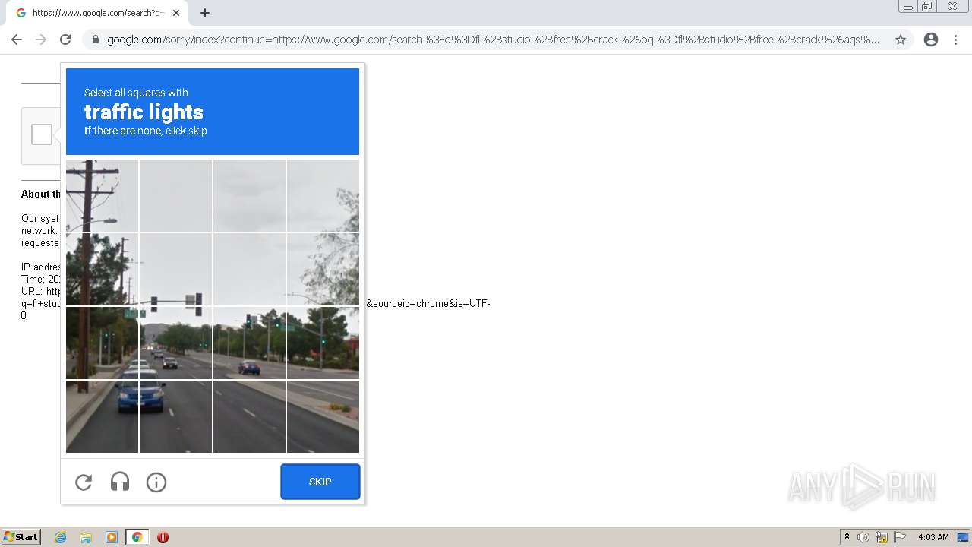The width and height of the screenshot is (972, 547).
Task: Get a new captcha challenge via reload icon
Action: (84, 482)
